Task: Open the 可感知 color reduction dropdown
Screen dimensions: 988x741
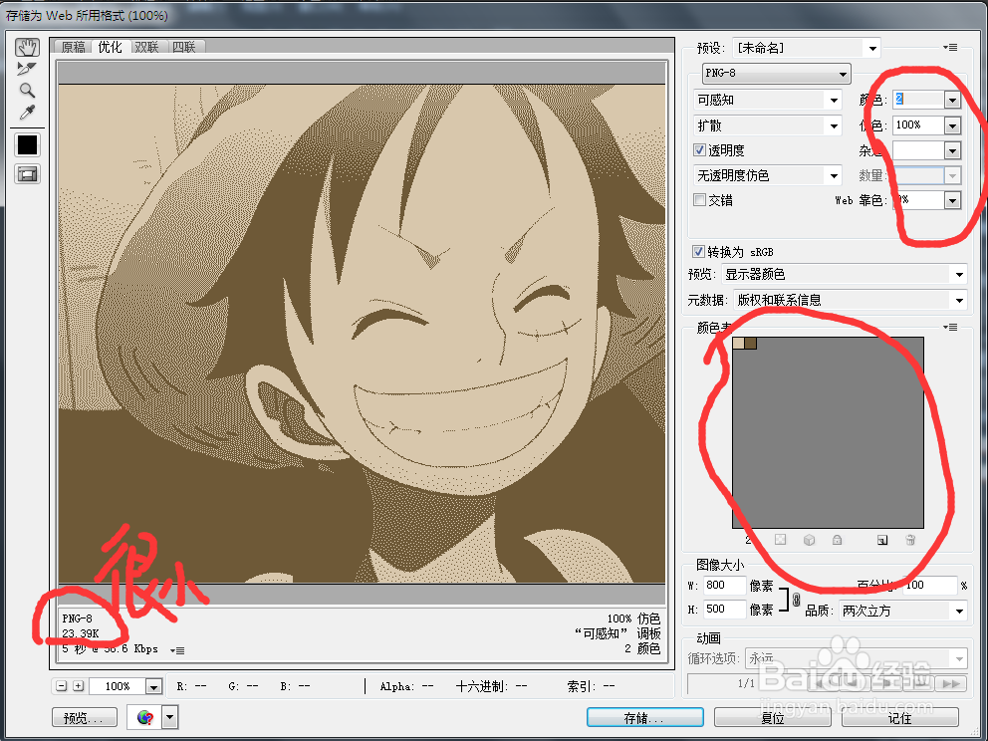Action: click(x=768, y=100)
